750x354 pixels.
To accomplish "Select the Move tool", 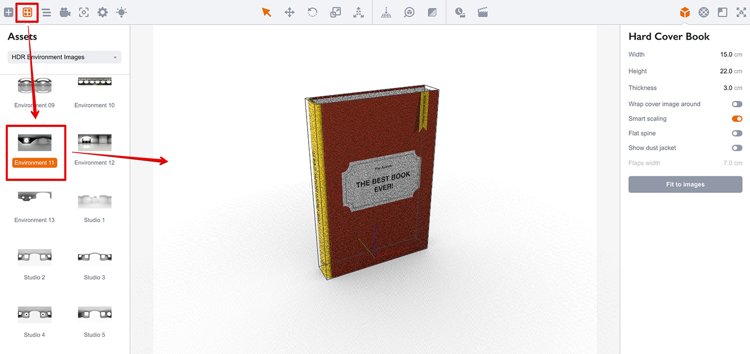I will coord(289,12).
